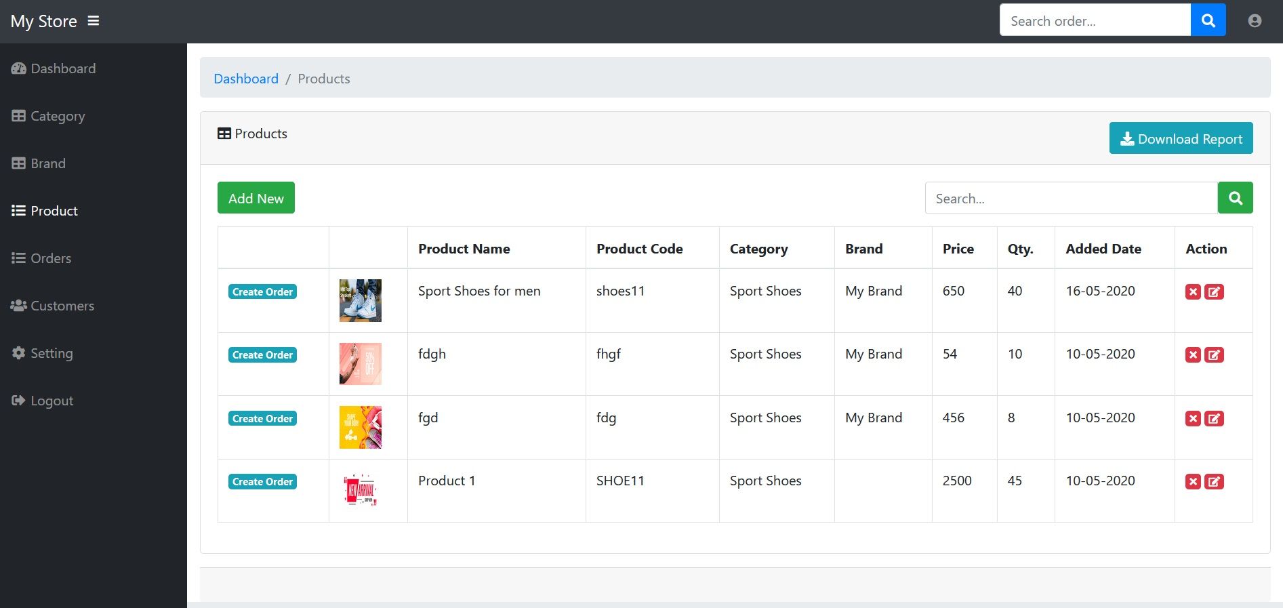Follow the Dashboard breadcrumb link
The height and width of the screenshot is (608, 1283).
(246, 79)
